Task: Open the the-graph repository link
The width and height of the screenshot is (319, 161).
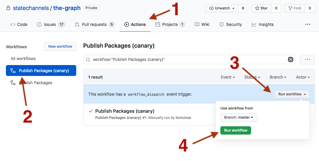Action: click(x=67, y=8)
